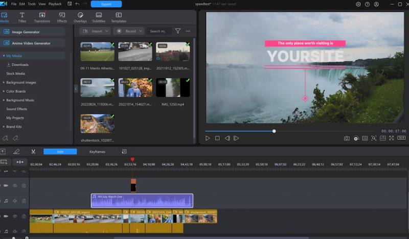Click the filter funnel icon in media library
This screenshot has width=409, height=239.
[x=178, y=31]
